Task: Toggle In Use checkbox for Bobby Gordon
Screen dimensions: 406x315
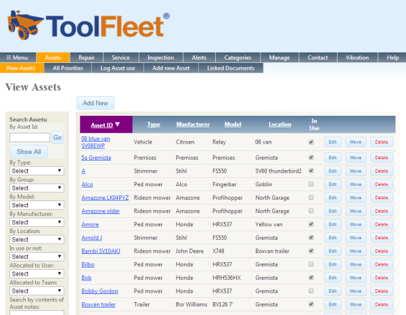Action: (x=311, y=291)
